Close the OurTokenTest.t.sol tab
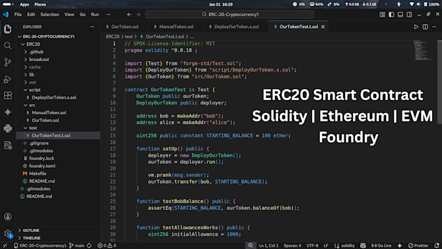This screenshot has width=442, height=249. point(323,27)
